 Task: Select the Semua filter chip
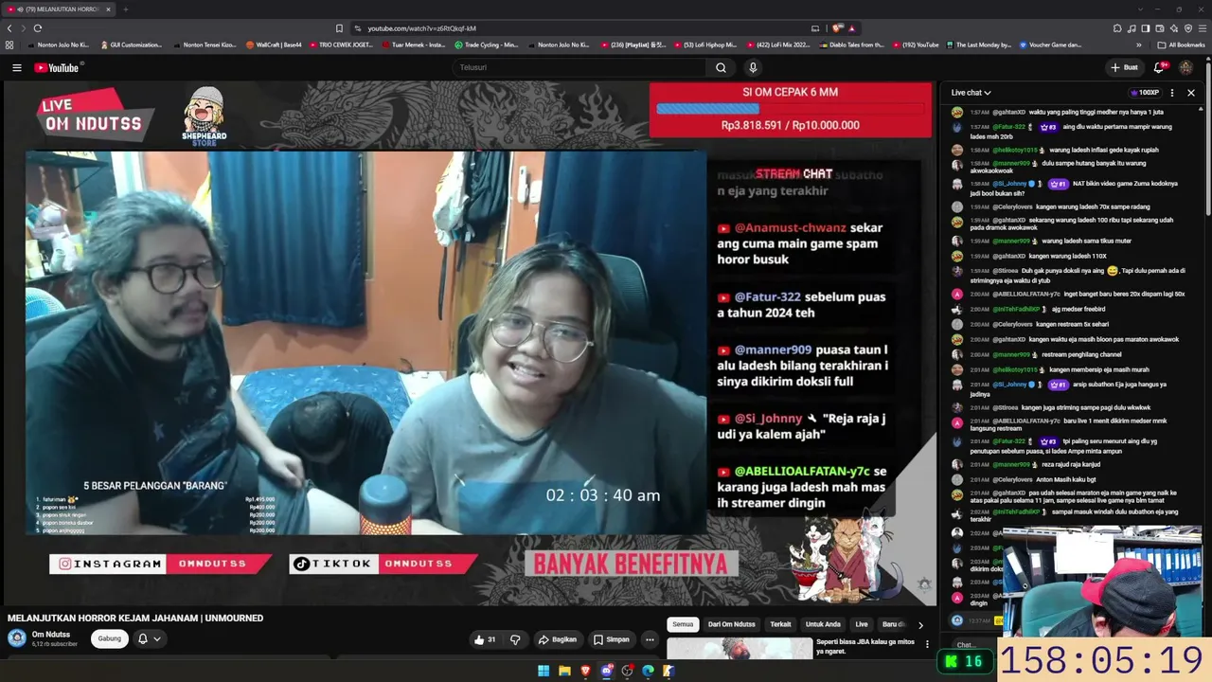coord(683,625)
